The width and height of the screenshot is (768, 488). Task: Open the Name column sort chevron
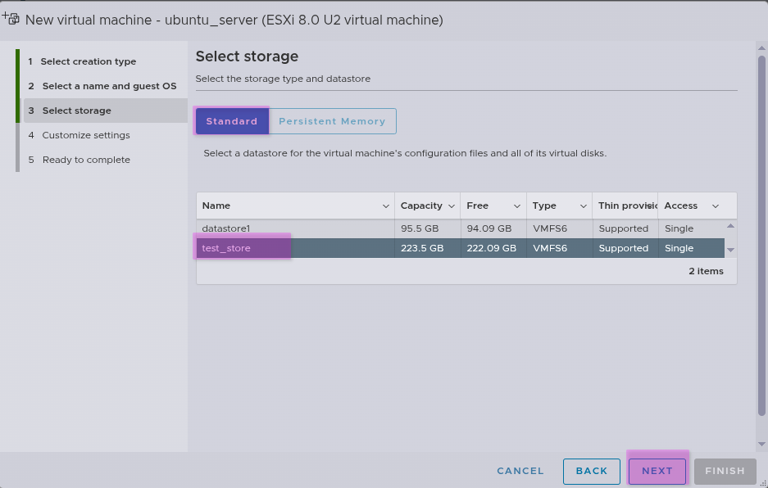[386, 206]
